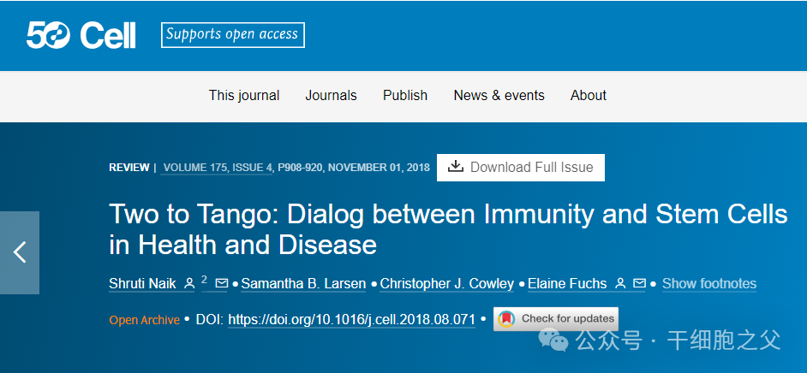The width and height of the screenshot is (807, 373).
Task: Click author name Christopher J. Cowley
Action: 447,283
